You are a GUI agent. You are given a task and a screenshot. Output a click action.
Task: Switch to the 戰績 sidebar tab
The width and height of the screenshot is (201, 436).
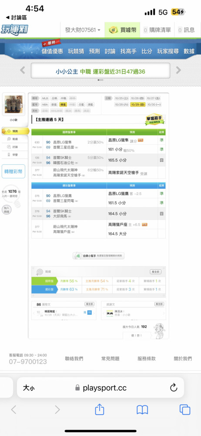(x=15, y=139)
